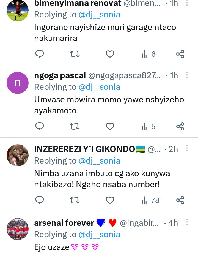Like ngoga pascal's tweet
This screenshot has width=198, height=253.
(110, 126)
